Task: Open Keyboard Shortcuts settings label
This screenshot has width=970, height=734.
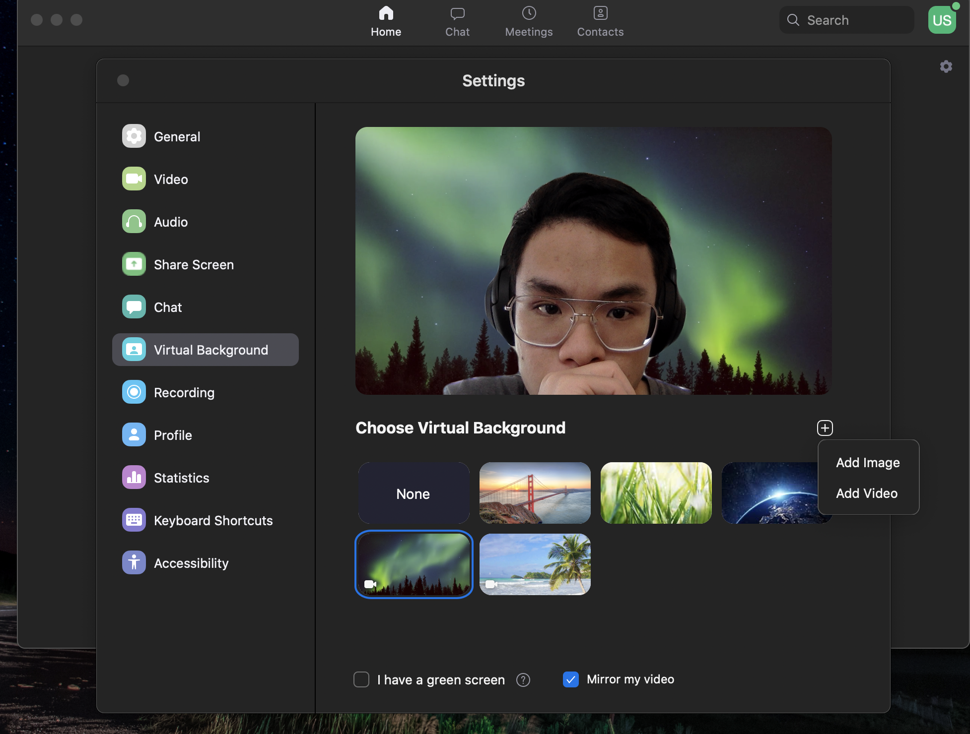Action: [213, 521]
